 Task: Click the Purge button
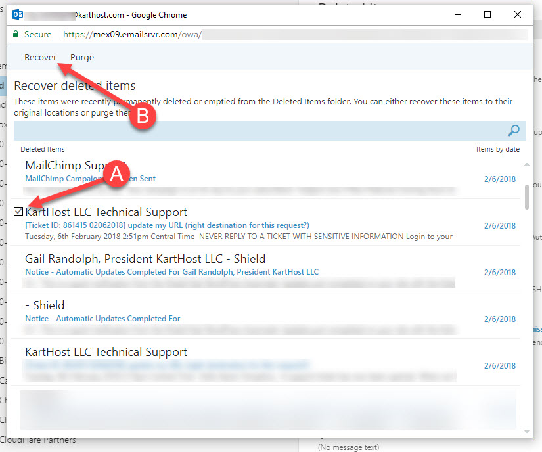coord(82,57)
